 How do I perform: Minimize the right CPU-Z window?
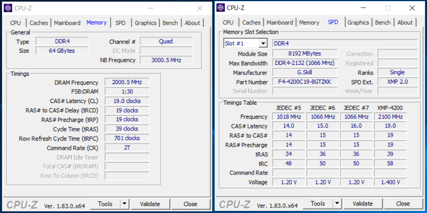tap(363, 8)
